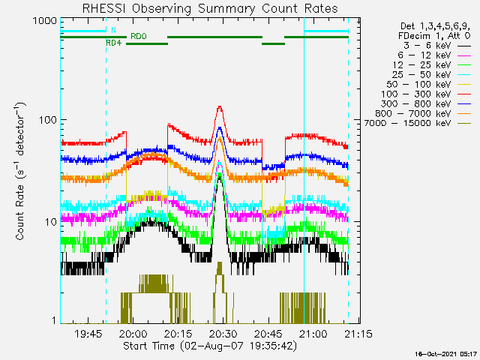Click the 50 - 100 keV legend label

point(419,85)
